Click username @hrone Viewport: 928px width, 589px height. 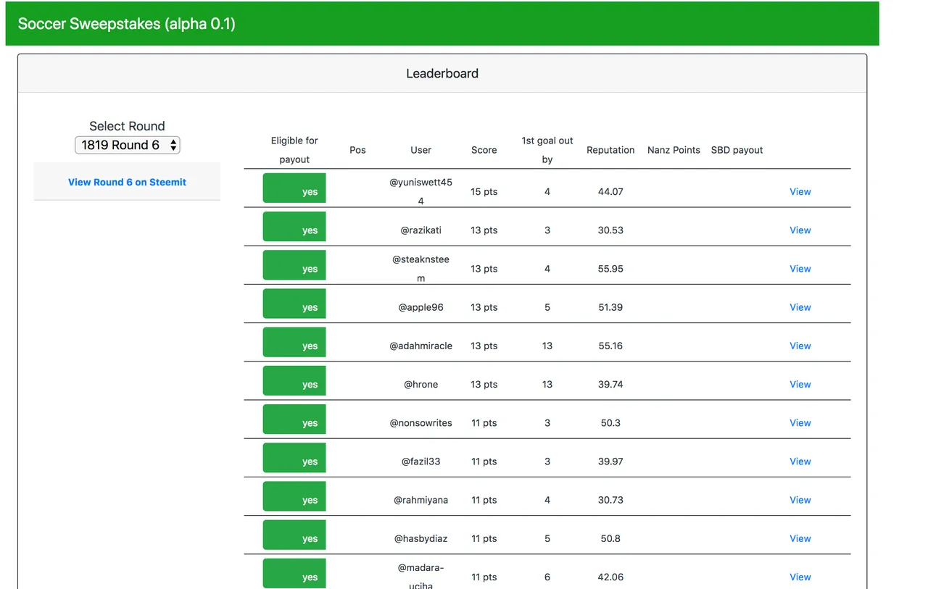[421, 384]
